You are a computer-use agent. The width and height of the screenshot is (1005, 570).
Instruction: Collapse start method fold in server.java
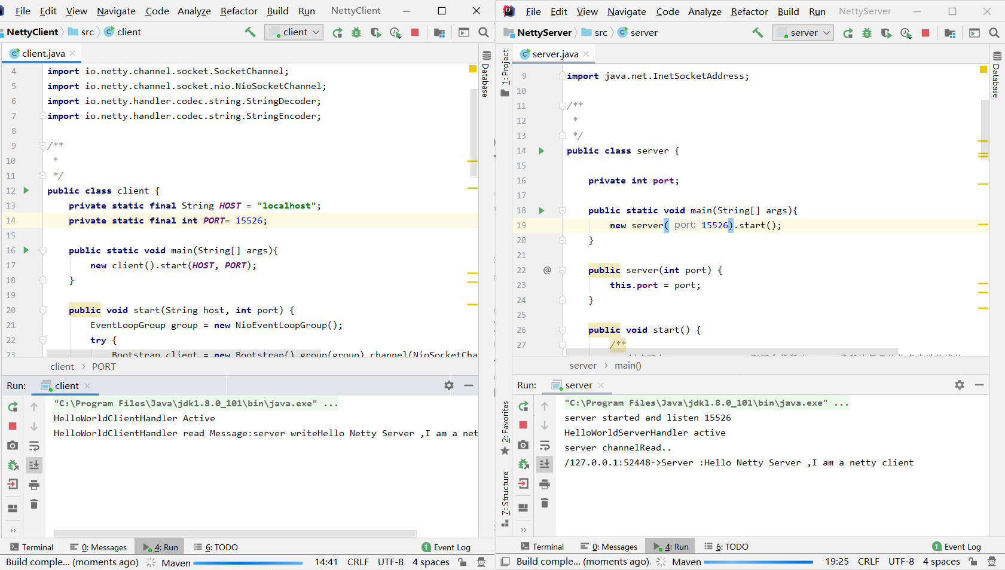(563, 330)
